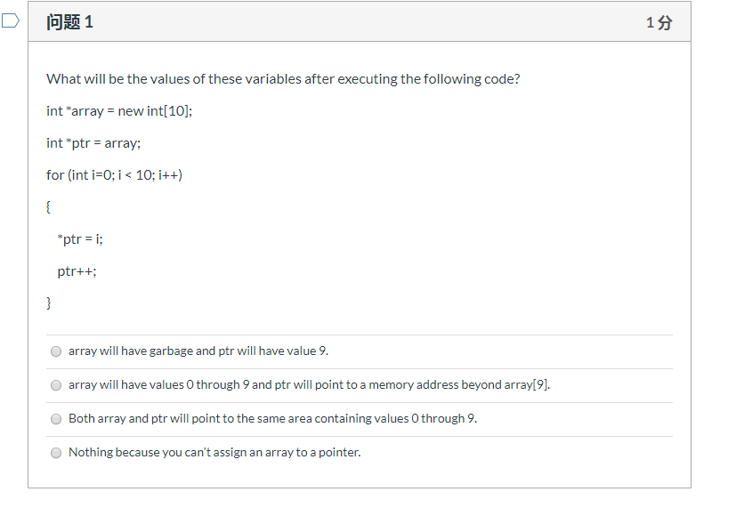Click code line '*ptr = i;'
Screen dimensions: 736x508
pyautogui.click(x=80, y=239)
